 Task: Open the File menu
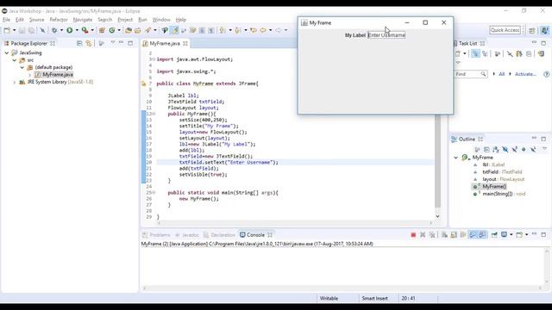tap(6, 20)
